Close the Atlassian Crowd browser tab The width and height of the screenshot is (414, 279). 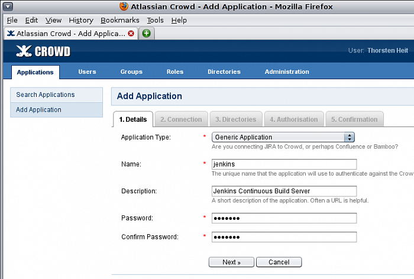131,34
